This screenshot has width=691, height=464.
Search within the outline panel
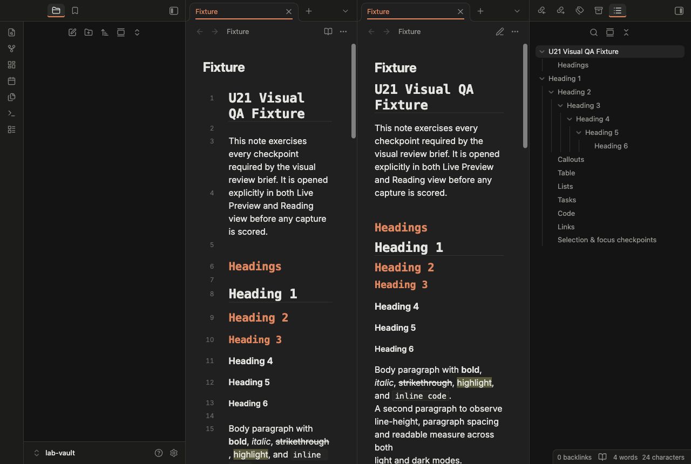tap(594, 32)
